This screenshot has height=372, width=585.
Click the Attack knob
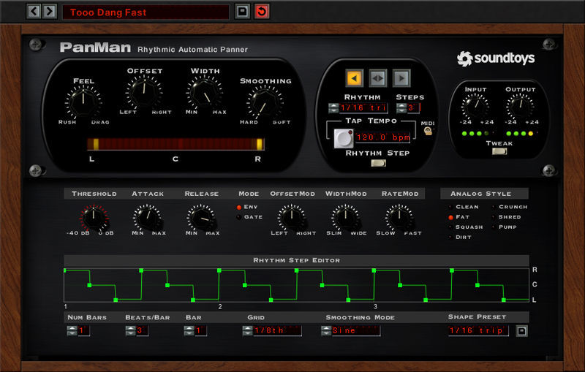click(148, 218)
